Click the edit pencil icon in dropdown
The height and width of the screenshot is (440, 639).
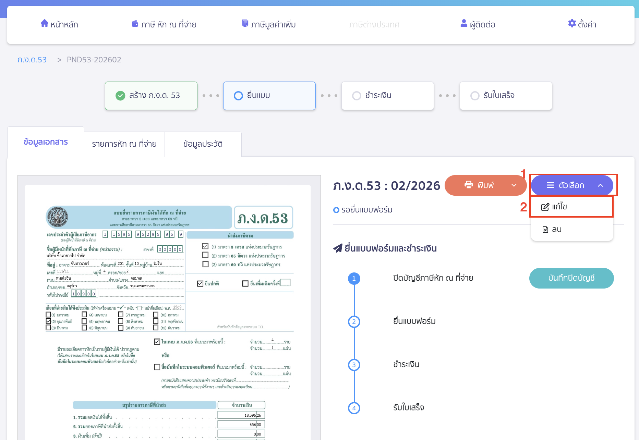point(545,207)
